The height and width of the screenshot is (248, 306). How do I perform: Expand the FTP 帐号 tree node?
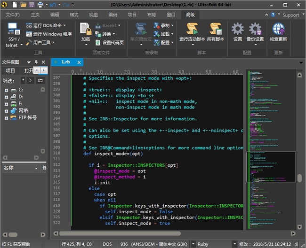click(6, 117)
